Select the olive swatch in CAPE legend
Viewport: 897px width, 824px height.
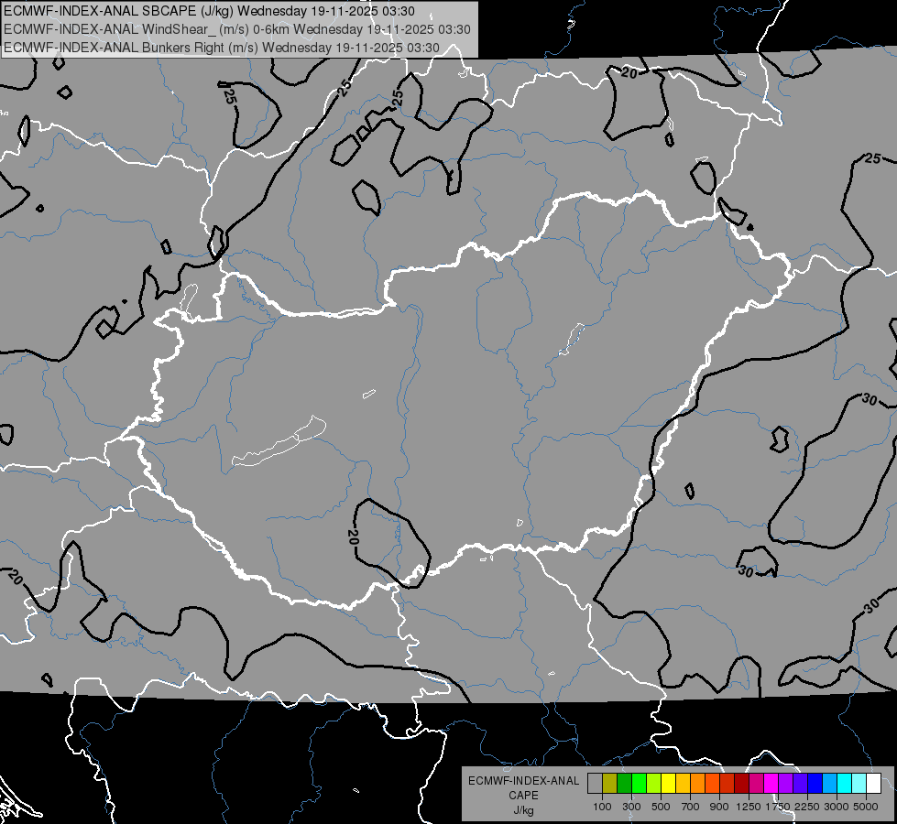tap(609, 784)
